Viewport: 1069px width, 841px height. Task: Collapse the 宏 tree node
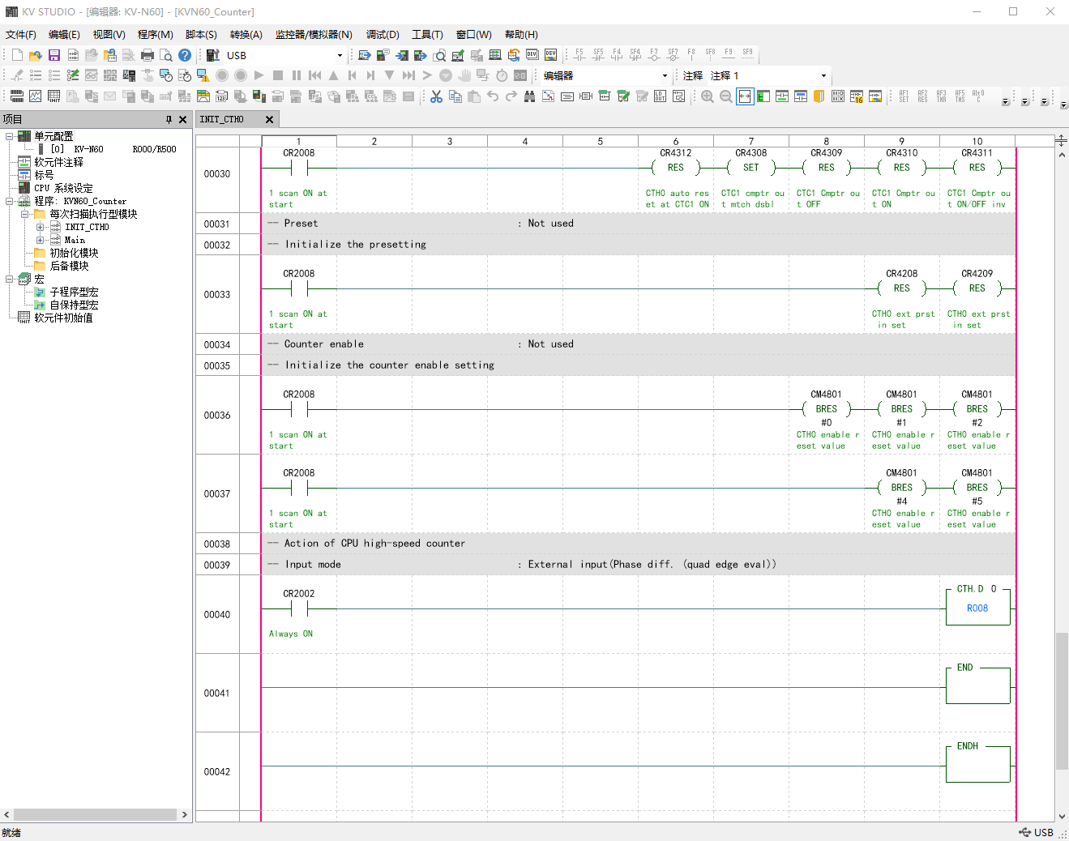9,279
